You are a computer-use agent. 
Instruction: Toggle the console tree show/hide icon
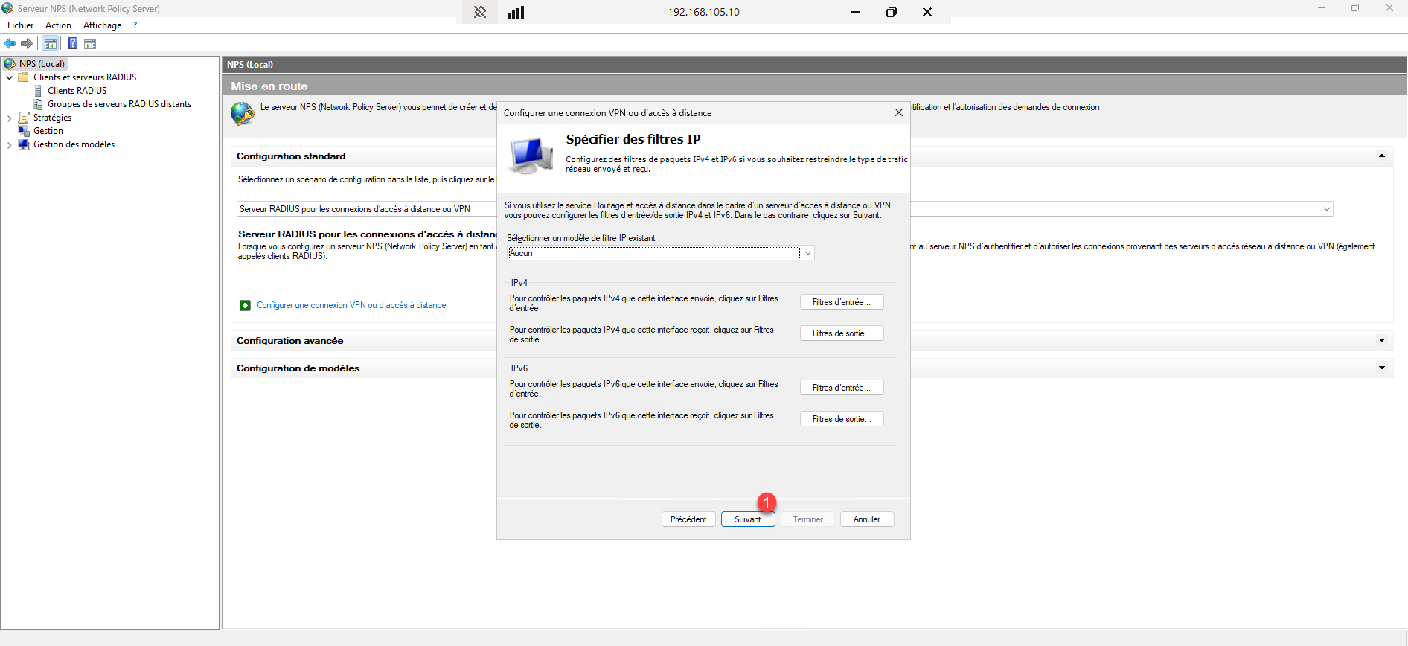51,44
